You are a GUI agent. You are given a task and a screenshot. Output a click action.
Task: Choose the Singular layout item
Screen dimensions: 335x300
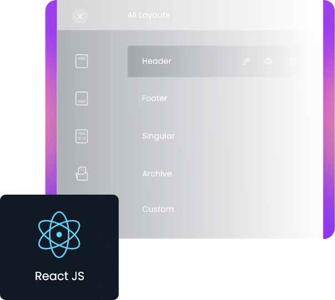click(x=158, y=136)
